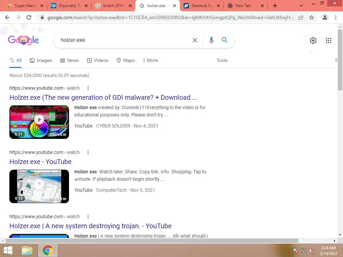Open the search Tools options

tap(222, 60)
